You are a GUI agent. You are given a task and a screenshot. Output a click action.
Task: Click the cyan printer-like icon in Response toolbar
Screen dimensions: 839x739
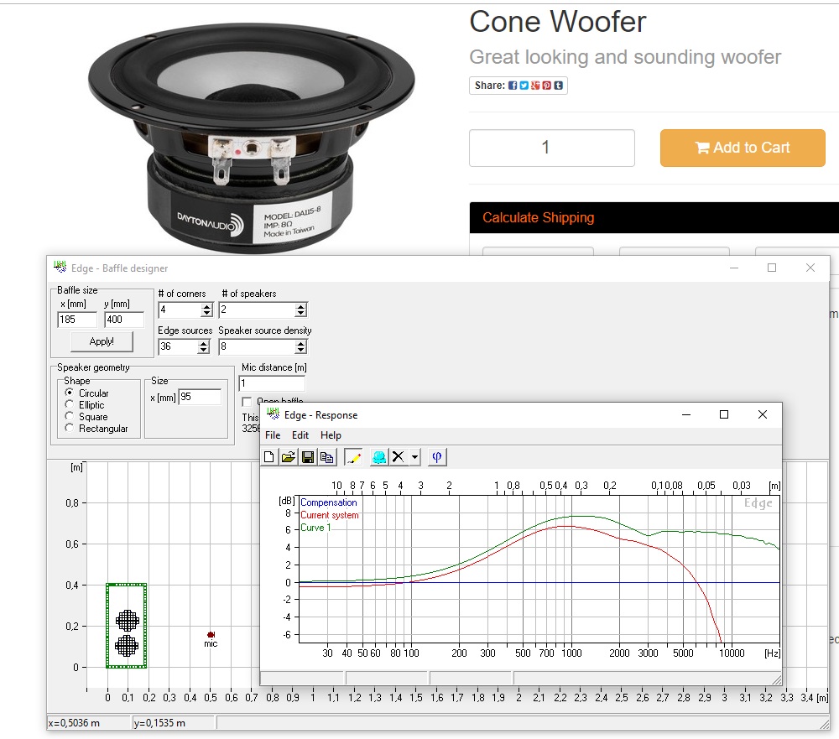click(x=378, y=457)
